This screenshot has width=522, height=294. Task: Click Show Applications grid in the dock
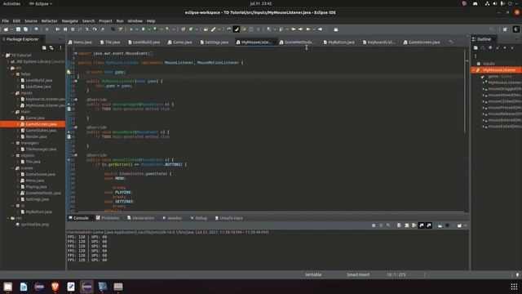tap(514, 287)
